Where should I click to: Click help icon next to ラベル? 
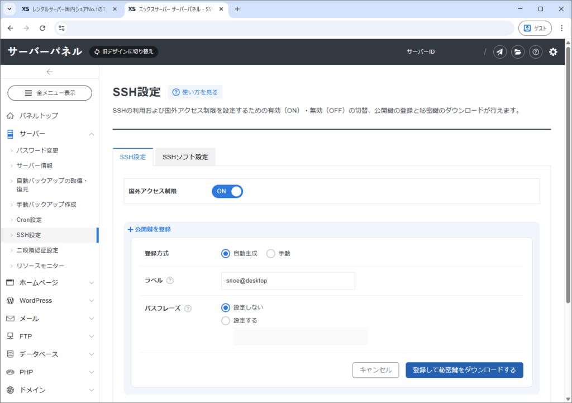point(170,281)
